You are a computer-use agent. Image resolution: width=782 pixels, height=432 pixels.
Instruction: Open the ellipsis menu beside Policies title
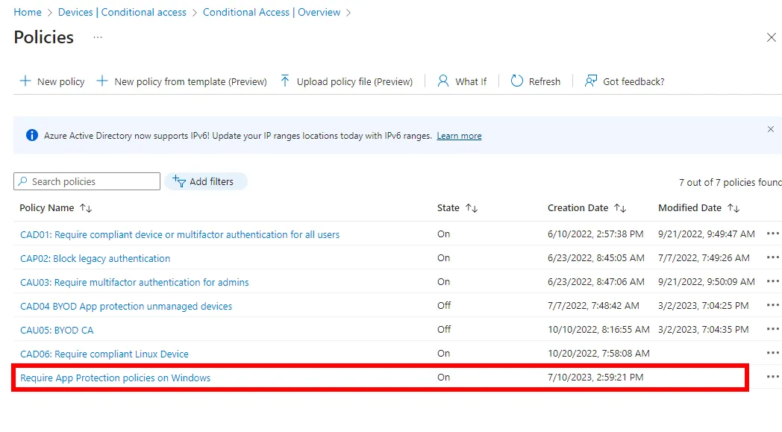[x=98, y=37]
